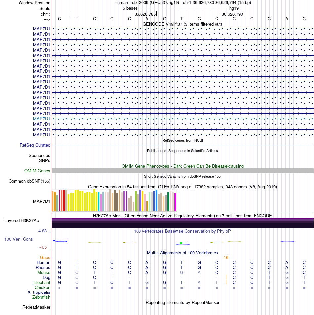Viewport: 314px width, 315px height.
Task: Click the OMIM Genes track label
Action: tap(37, 171)
